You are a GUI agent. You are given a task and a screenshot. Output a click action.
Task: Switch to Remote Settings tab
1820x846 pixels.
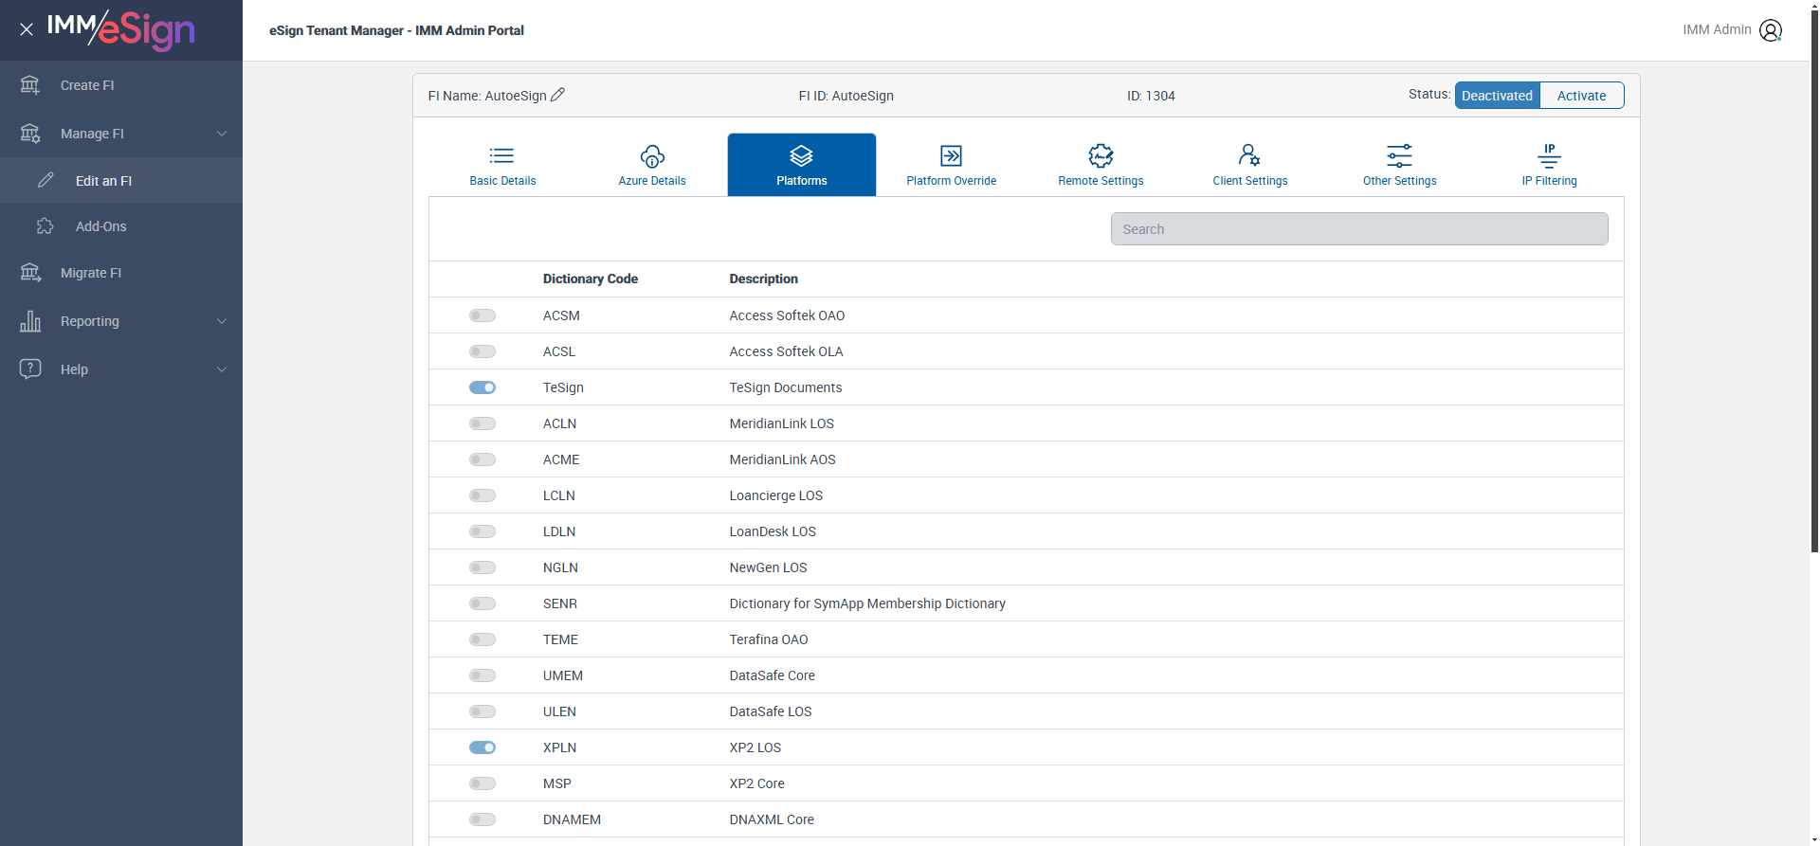click(x=1101, y=165)
